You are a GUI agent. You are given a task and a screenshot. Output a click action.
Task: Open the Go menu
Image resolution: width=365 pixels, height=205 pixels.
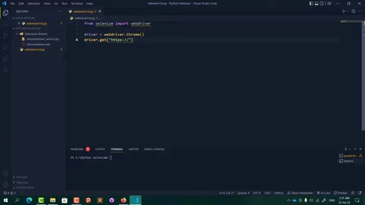click(x=56, y=3)
